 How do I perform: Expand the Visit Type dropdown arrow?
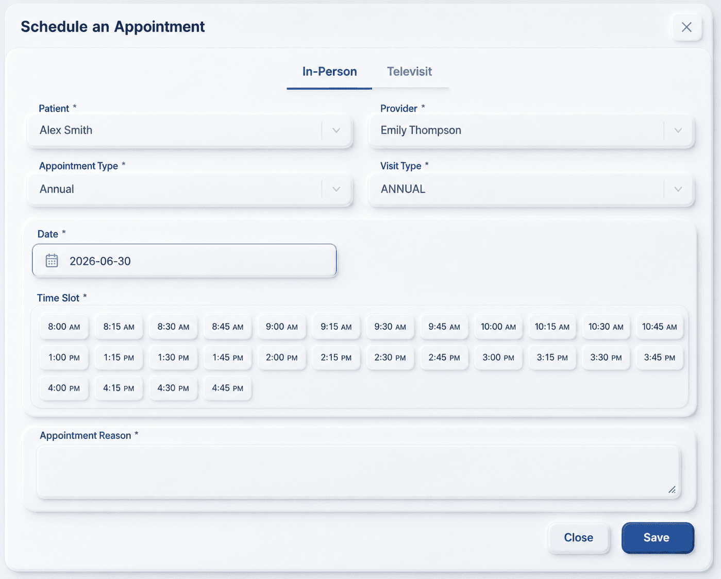(x=678, y=189)
